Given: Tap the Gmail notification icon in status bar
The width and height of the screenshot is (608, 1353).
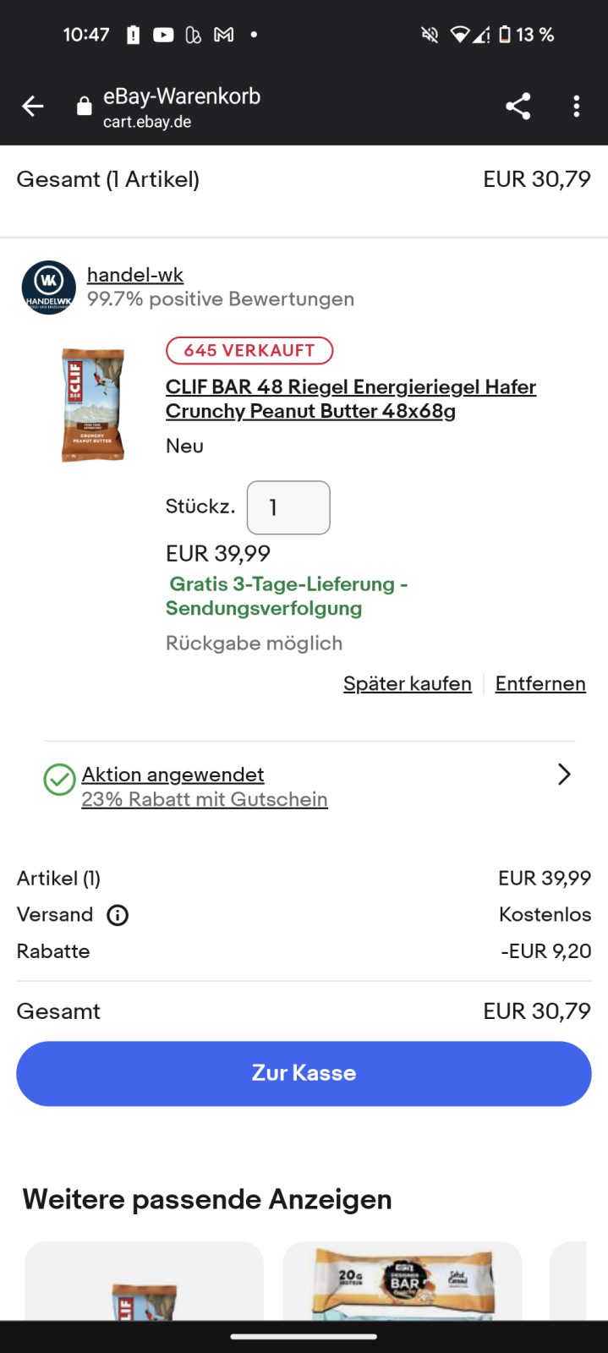Looking at the screenshot, I should click(x=224, y=35).
